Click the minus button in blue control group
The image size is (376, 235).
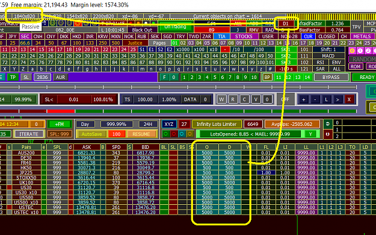click(x=315, y=99)
